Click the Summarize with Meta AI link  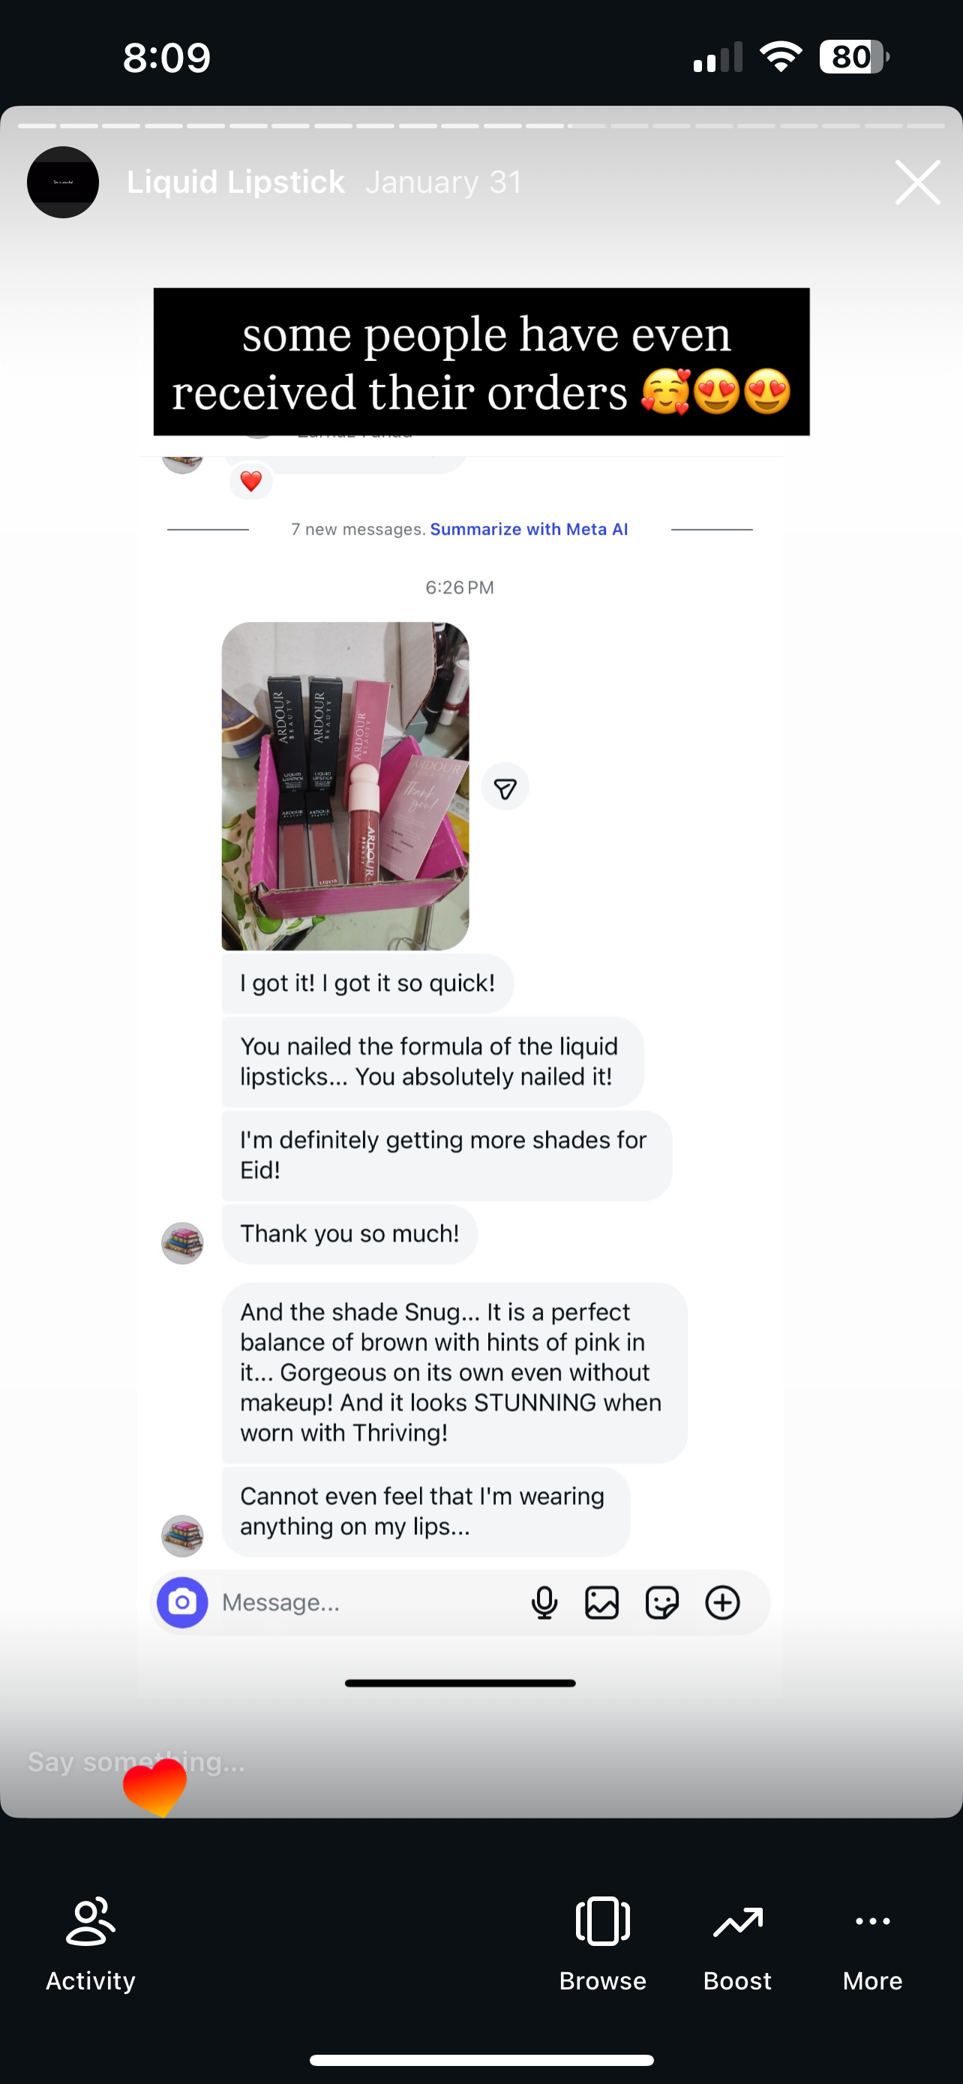click(x=529, y=529)
